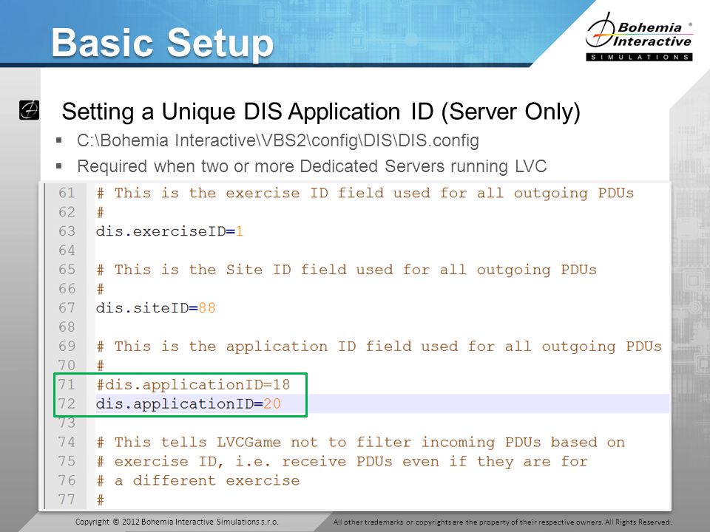Click the commented '#dis.applicationID=18' line

pos(193,384)
